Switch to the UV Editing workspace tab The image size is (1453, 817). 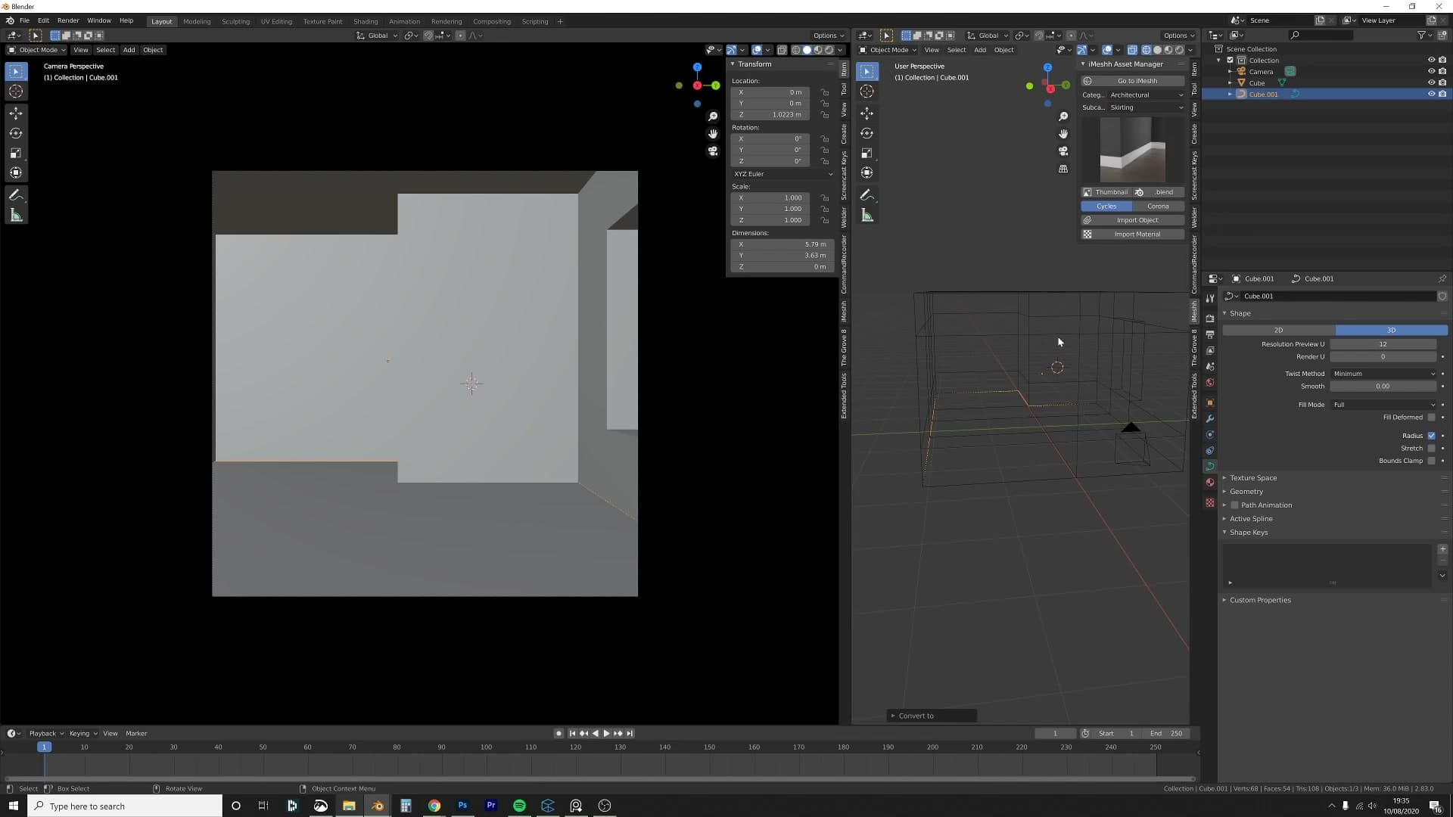(x=276, y=21)
